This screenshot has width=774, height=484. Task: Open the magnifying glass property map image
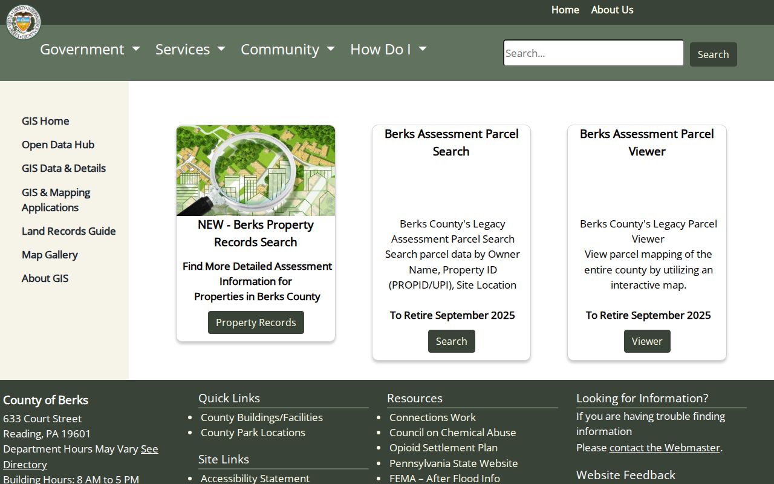click(256, 171)
